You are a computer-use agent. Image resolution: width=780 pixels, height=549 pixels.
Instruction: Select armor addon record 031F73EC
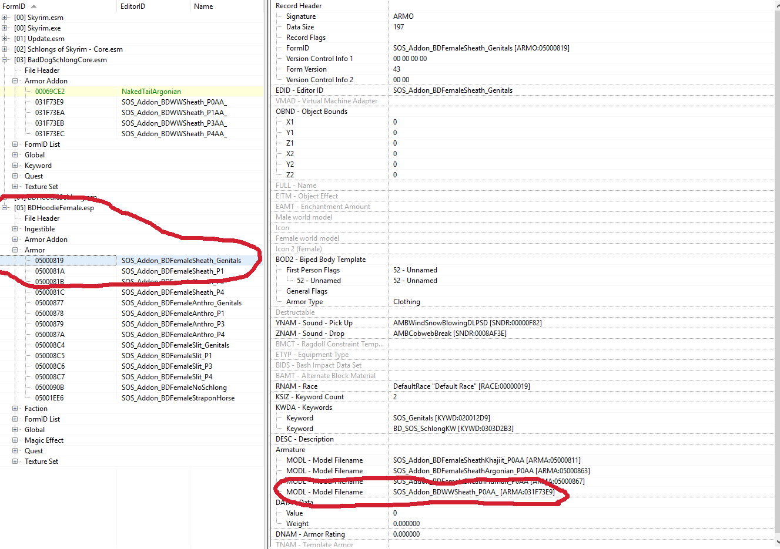pos(132,134)
